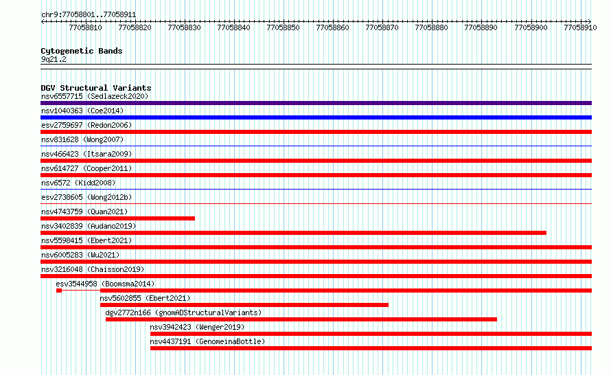Image resolution: width=611 pixels, height=375 pixels.
Task: Click the Cytogenetic Bands track title
Action: (x=82, y=51)
